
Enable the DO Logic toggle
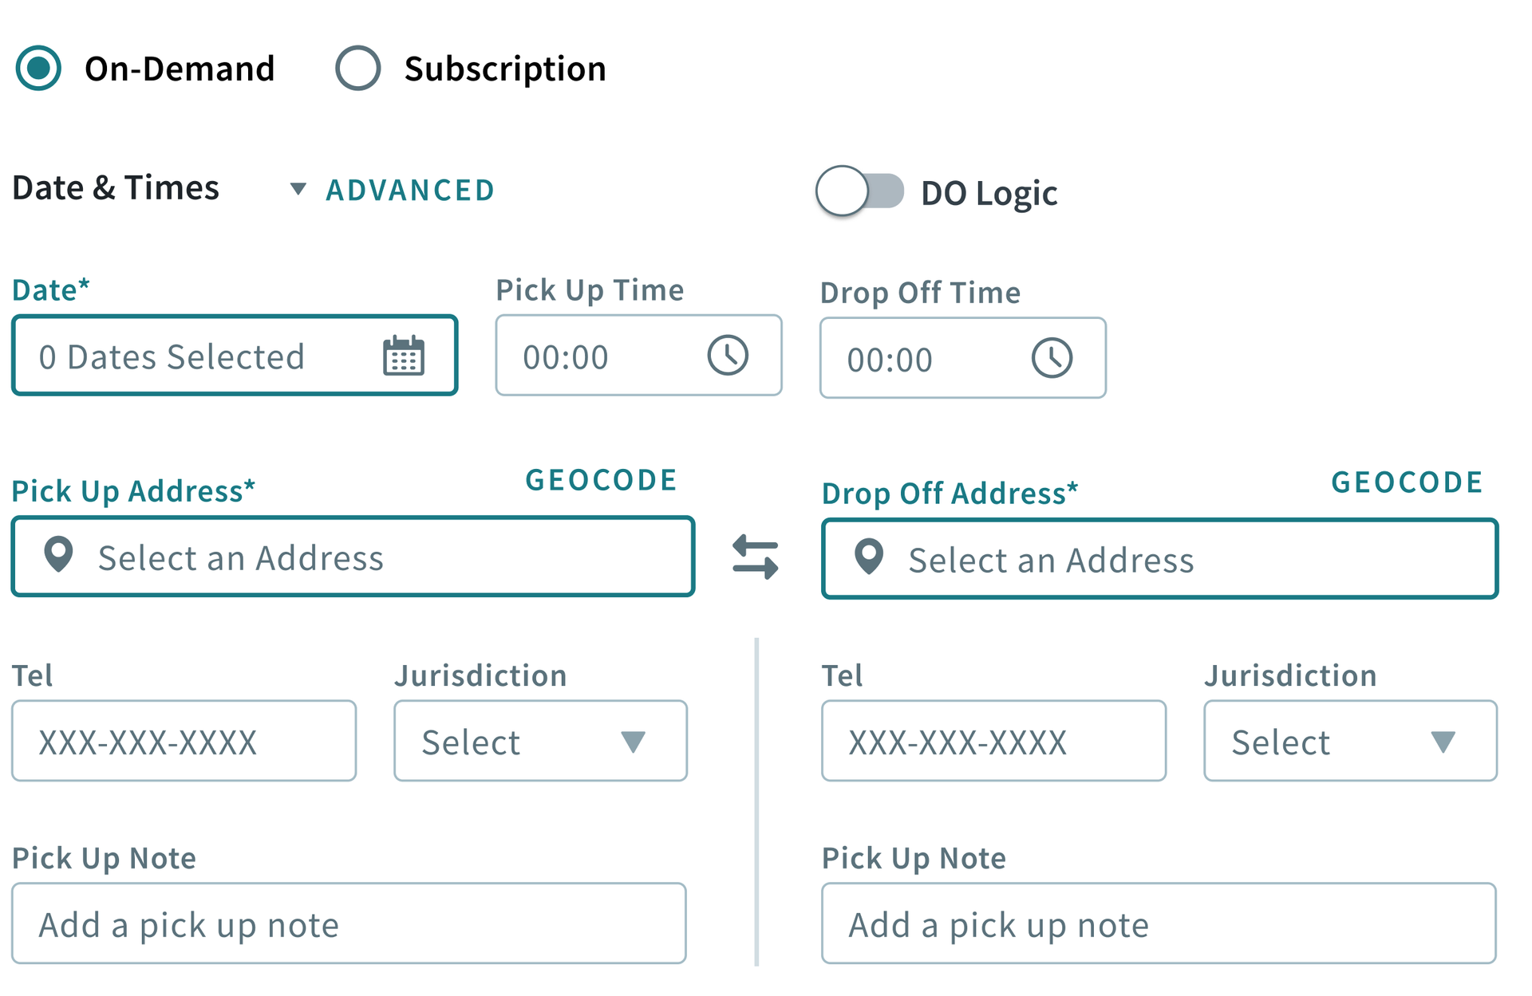(860, 191)
